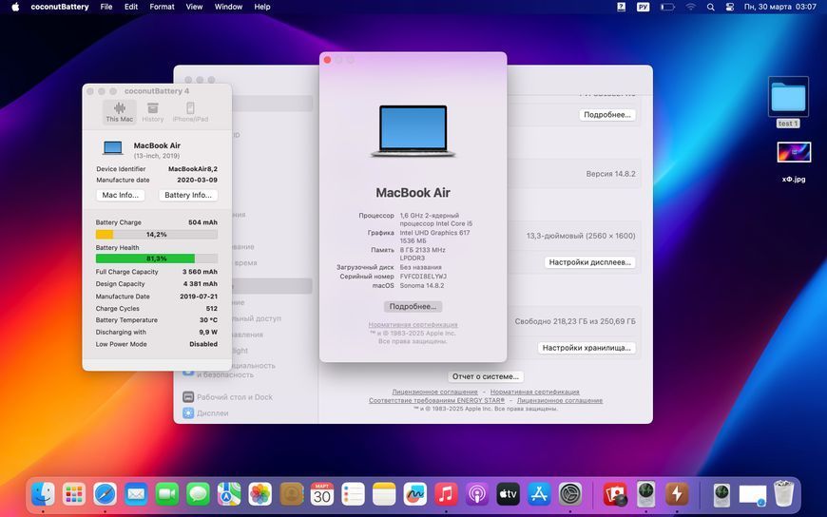Open the Apple menu
Image resolution: width=827 pixels, height=517 pixels.
point(15,7)
